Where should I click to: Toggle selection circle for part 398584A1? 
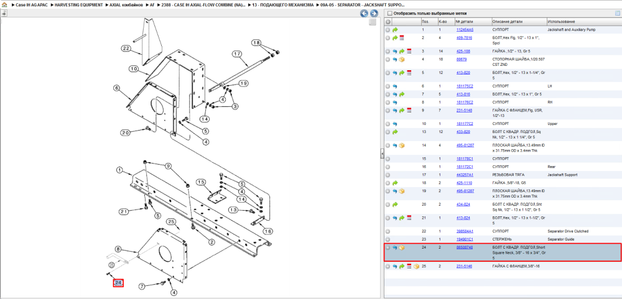(388, 231)
